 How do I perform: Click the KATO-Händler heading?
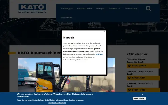click(137, 54)
